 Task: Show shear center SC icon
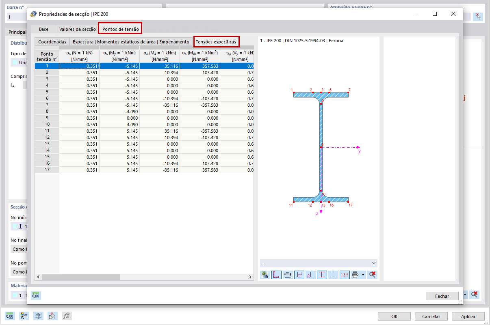(310, 275)
